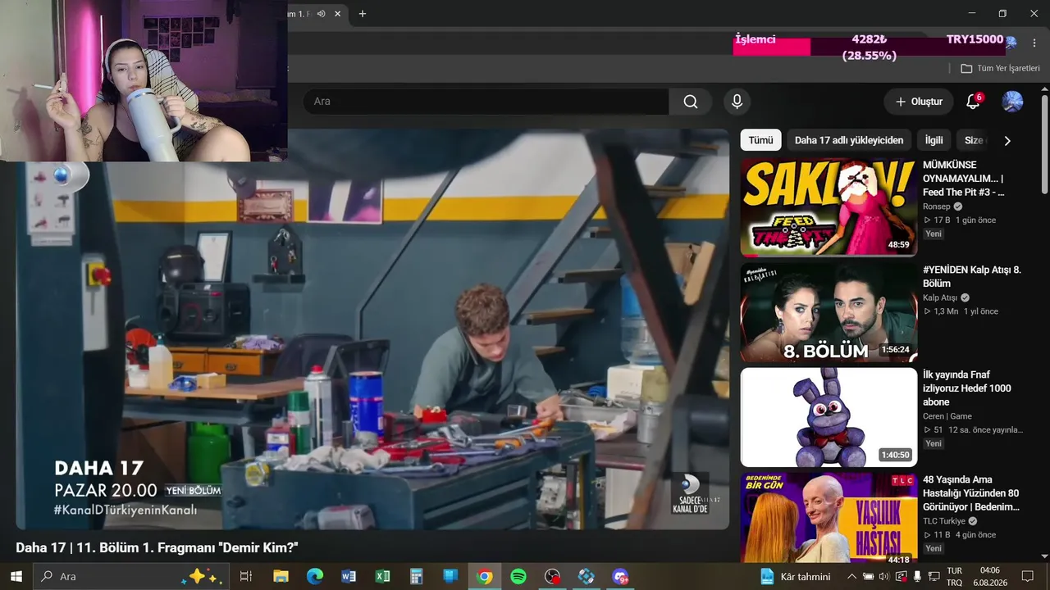The width and height of the screenshot is (1050, 590).
Task: Open the '48 Yaşında Ama Hastalığı' video title
Action: 971,493
